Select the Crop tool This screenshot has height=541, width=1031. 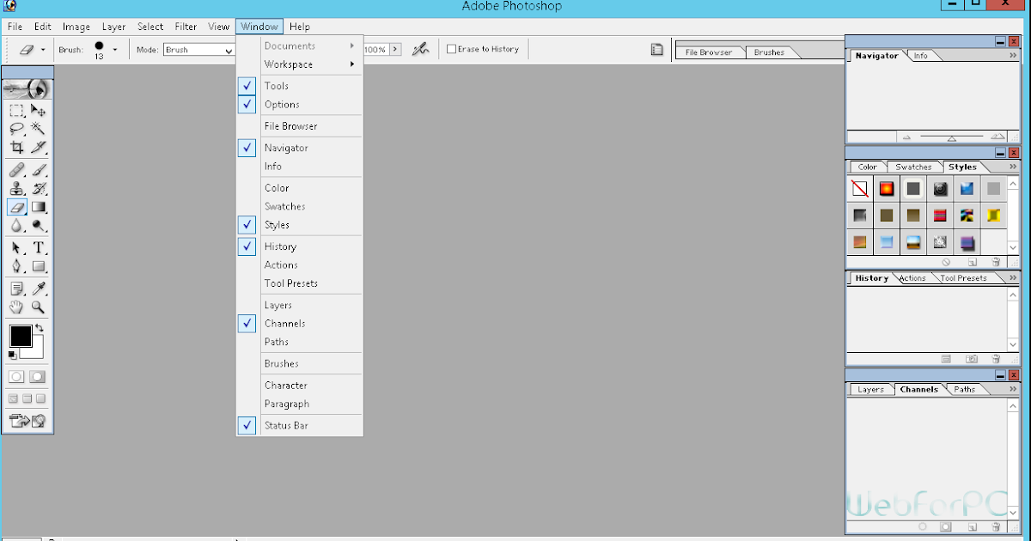pos(16,148)
